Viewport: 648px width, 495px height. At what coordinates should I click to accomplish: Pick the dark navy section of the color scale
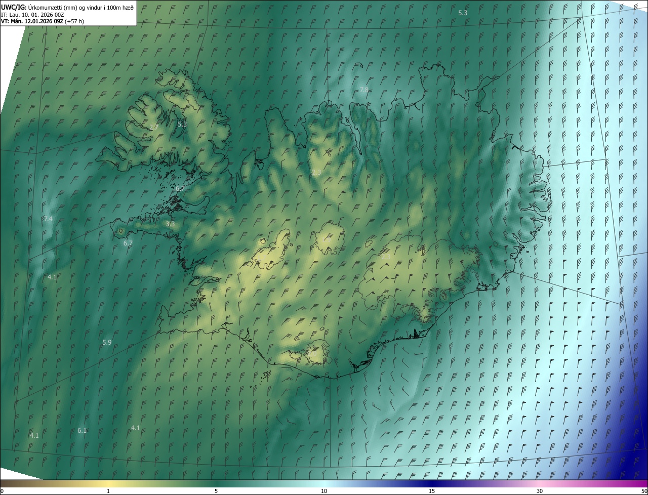coord(432,483)
